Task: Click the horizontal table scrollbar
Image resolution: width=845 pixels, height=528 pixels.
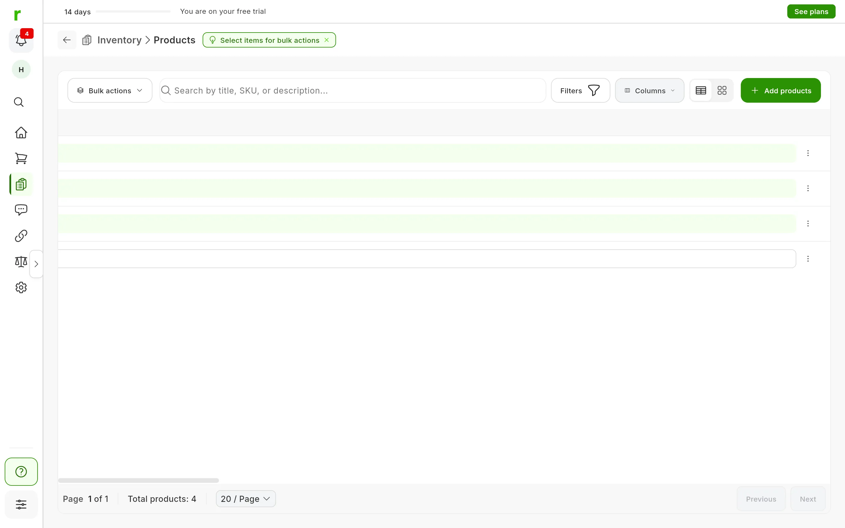Action: pos(138,480)
